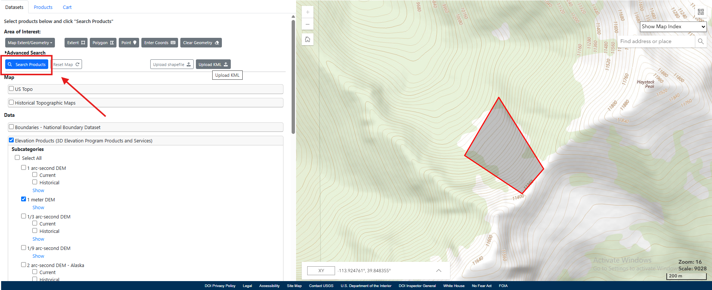712x290 pixels.
Task: Click the map zoom out minus icon
Action: click(x=308, y=24)
